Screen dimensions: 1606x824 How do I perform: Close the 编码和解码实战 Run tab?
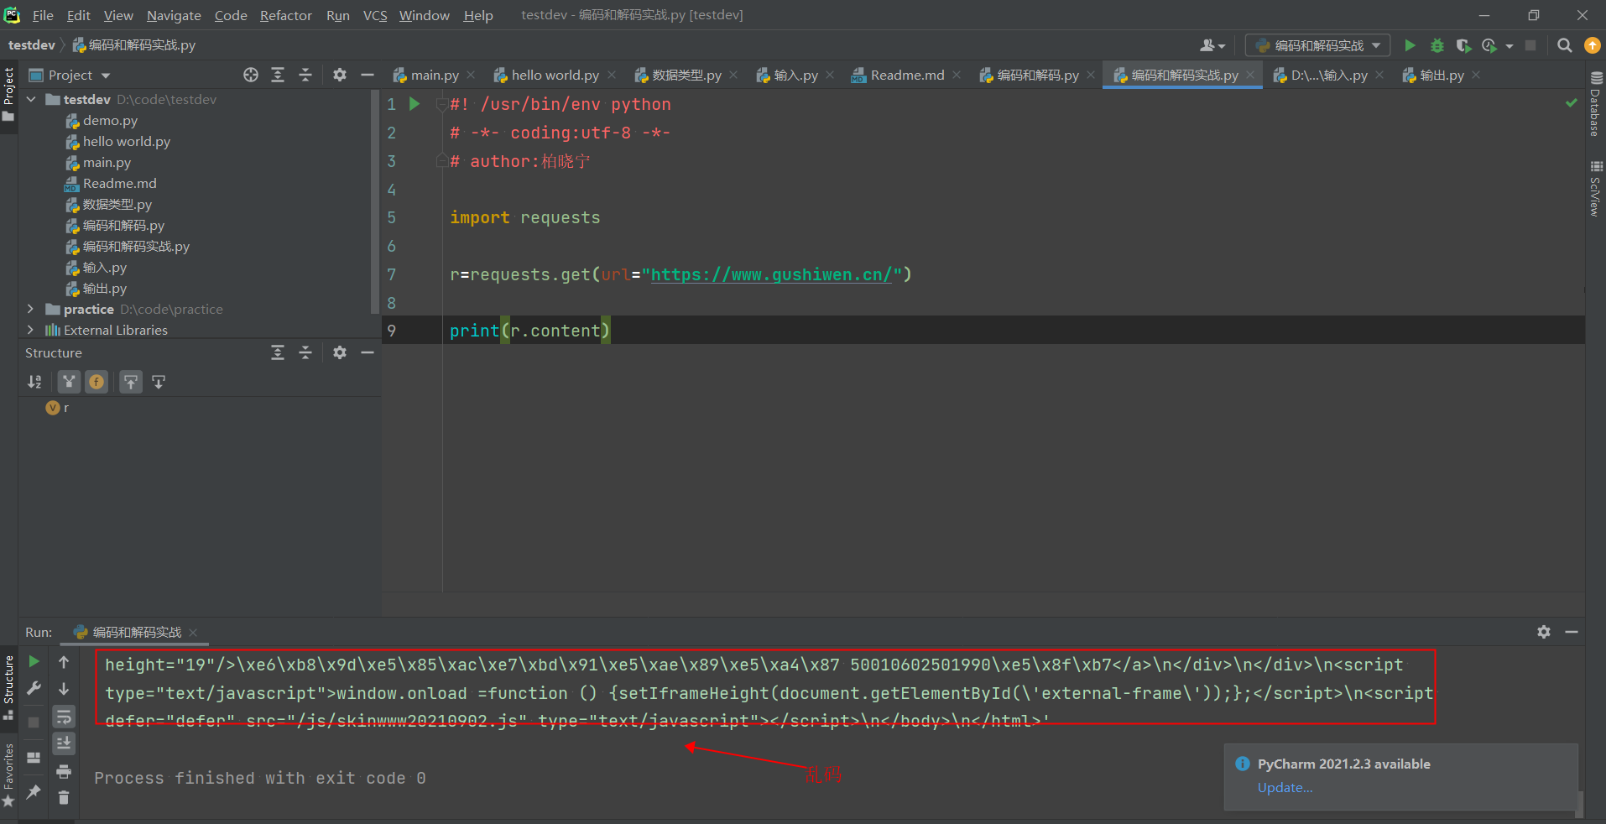click(x=193, y=632)
